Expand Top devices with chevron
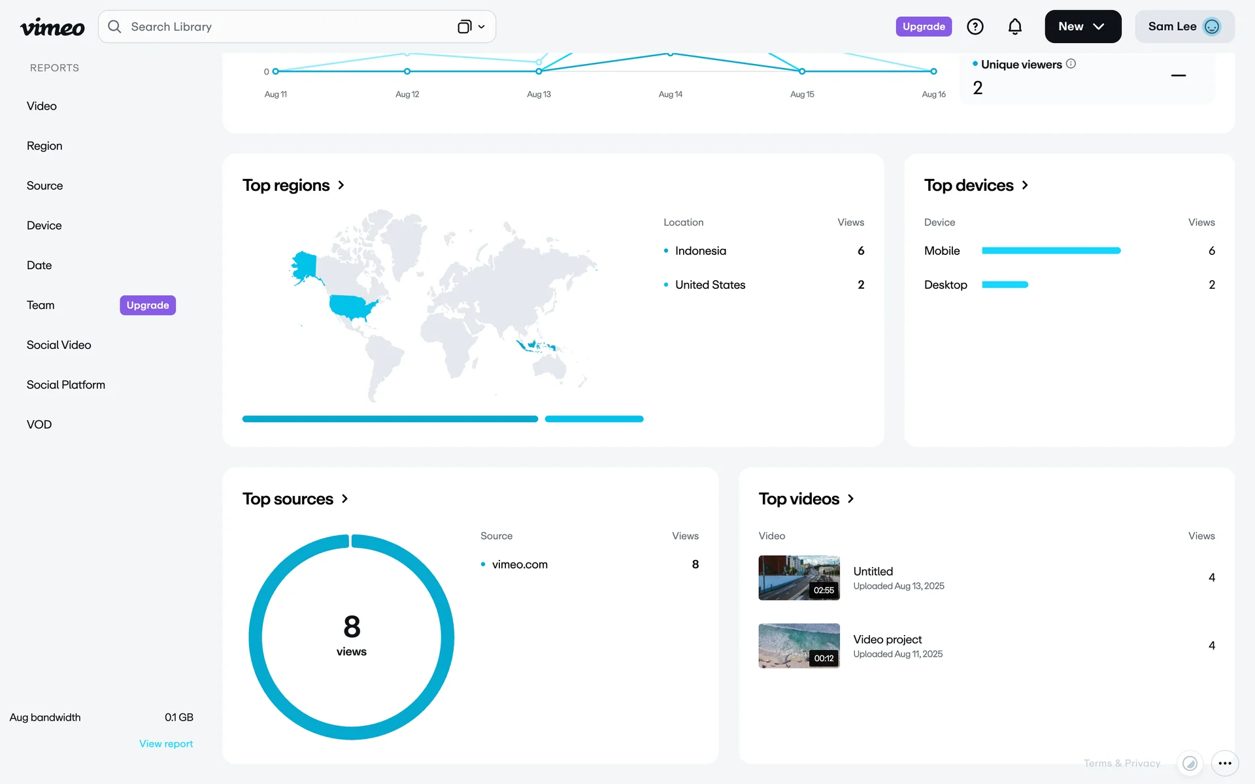The image size is (1255, 784). click(x=1025, y=186)
